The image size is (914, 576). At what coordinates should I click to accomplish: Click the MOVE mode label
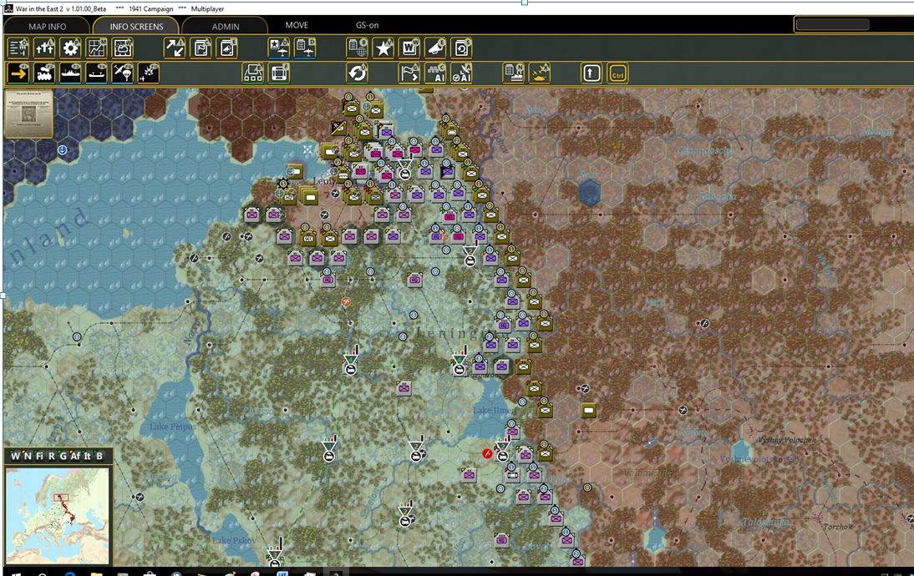pos(297,25)
